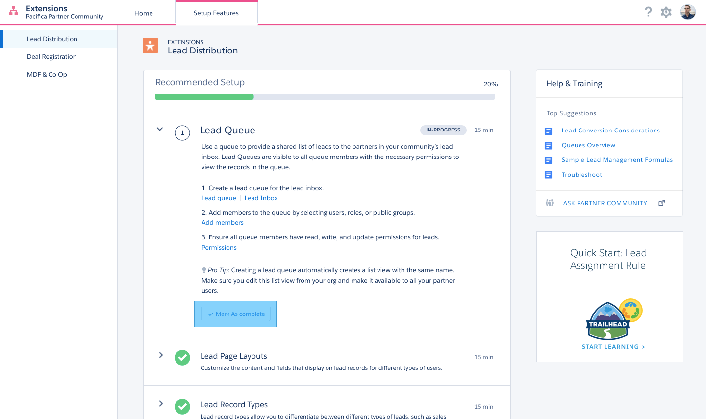Click the Trailhead badge image
Image resolution: width=706 pixels, height=419 pixels.
(x=614, y=319)
